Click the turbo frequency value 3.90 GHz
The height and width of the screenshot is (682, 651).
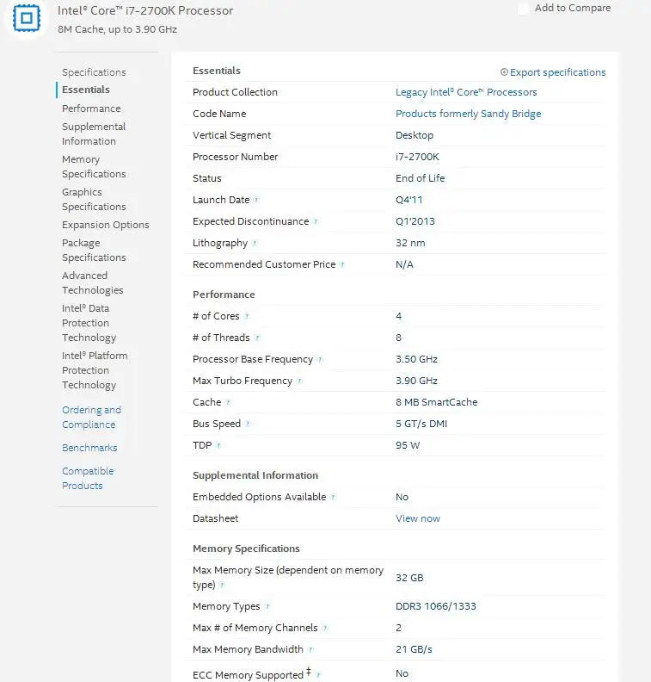[x=416, y=381]
